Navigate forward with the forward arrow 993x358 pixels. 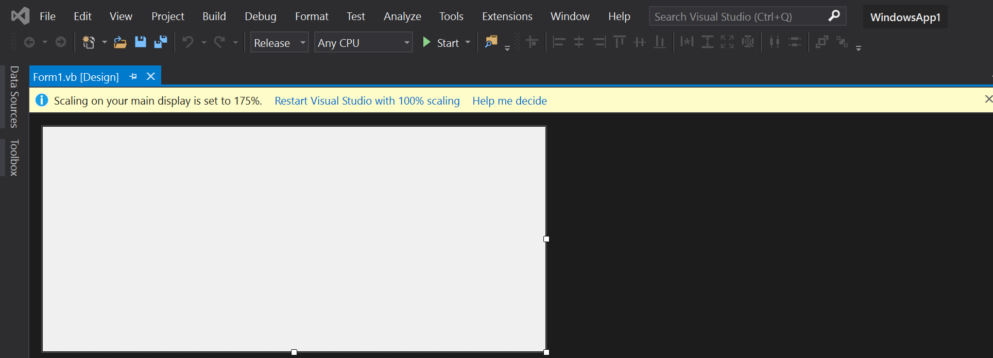pos(61,42)
